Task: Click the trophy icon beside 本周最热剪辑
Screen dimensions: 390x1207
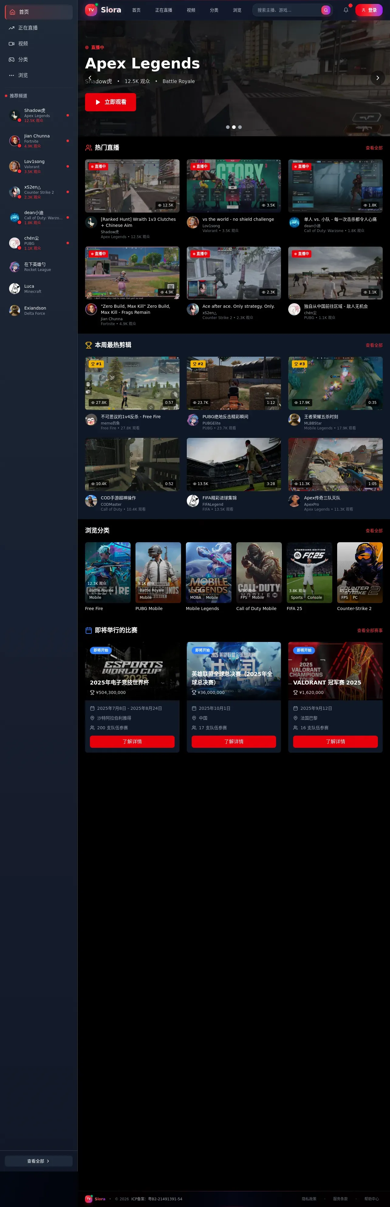Action: point(88,345)
